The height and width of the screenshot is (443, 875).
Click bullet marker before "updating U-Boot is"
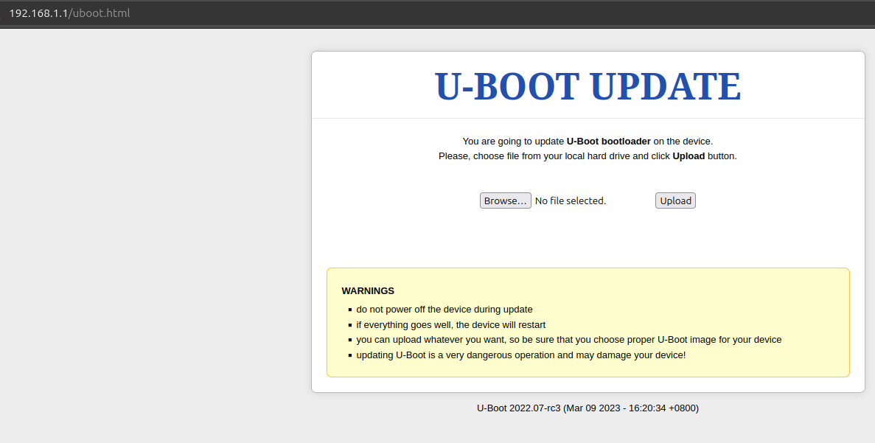[350, 356]
